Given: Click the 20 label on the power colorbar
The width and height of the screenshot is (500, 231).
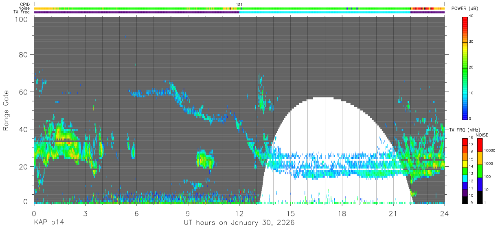Looking at the screenshot, I should [472, 67].
